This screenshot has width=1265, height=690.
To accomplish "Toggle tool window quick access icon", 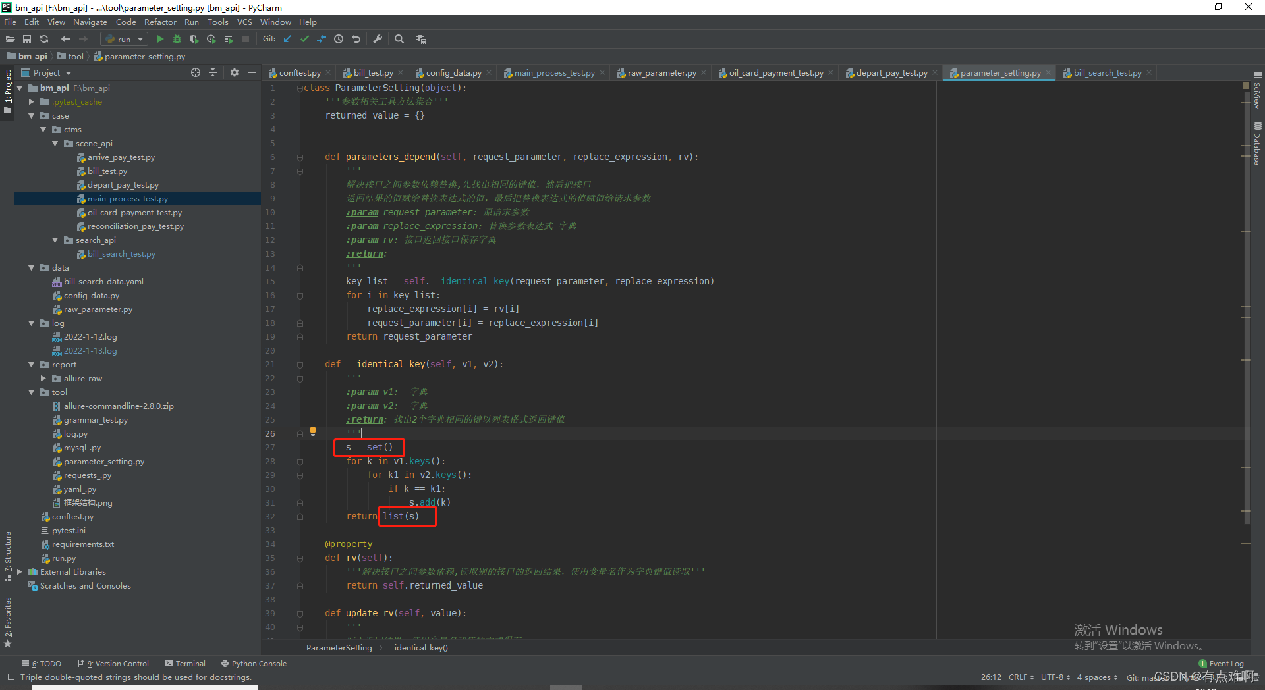I will pyautogui.click(x=10, y=677).
